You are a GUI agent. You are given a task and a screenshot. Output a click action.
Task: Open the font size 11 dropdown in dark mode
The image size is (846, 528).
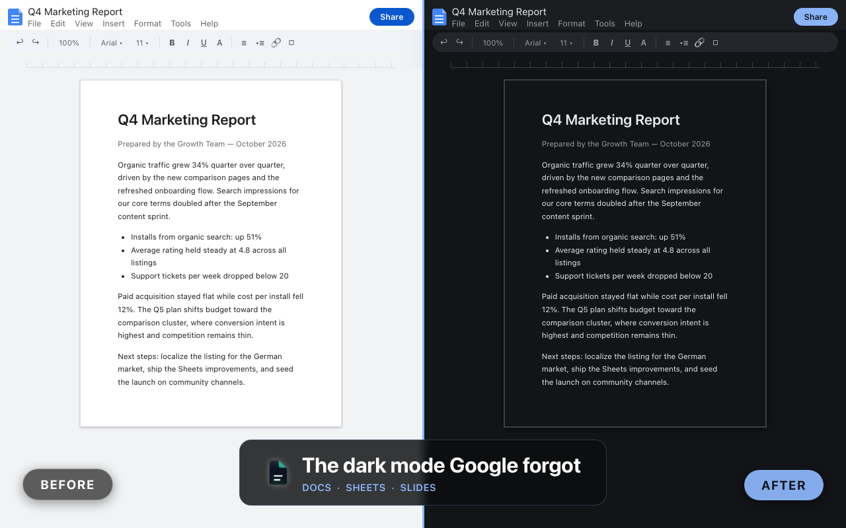click(x=566, y=43)
